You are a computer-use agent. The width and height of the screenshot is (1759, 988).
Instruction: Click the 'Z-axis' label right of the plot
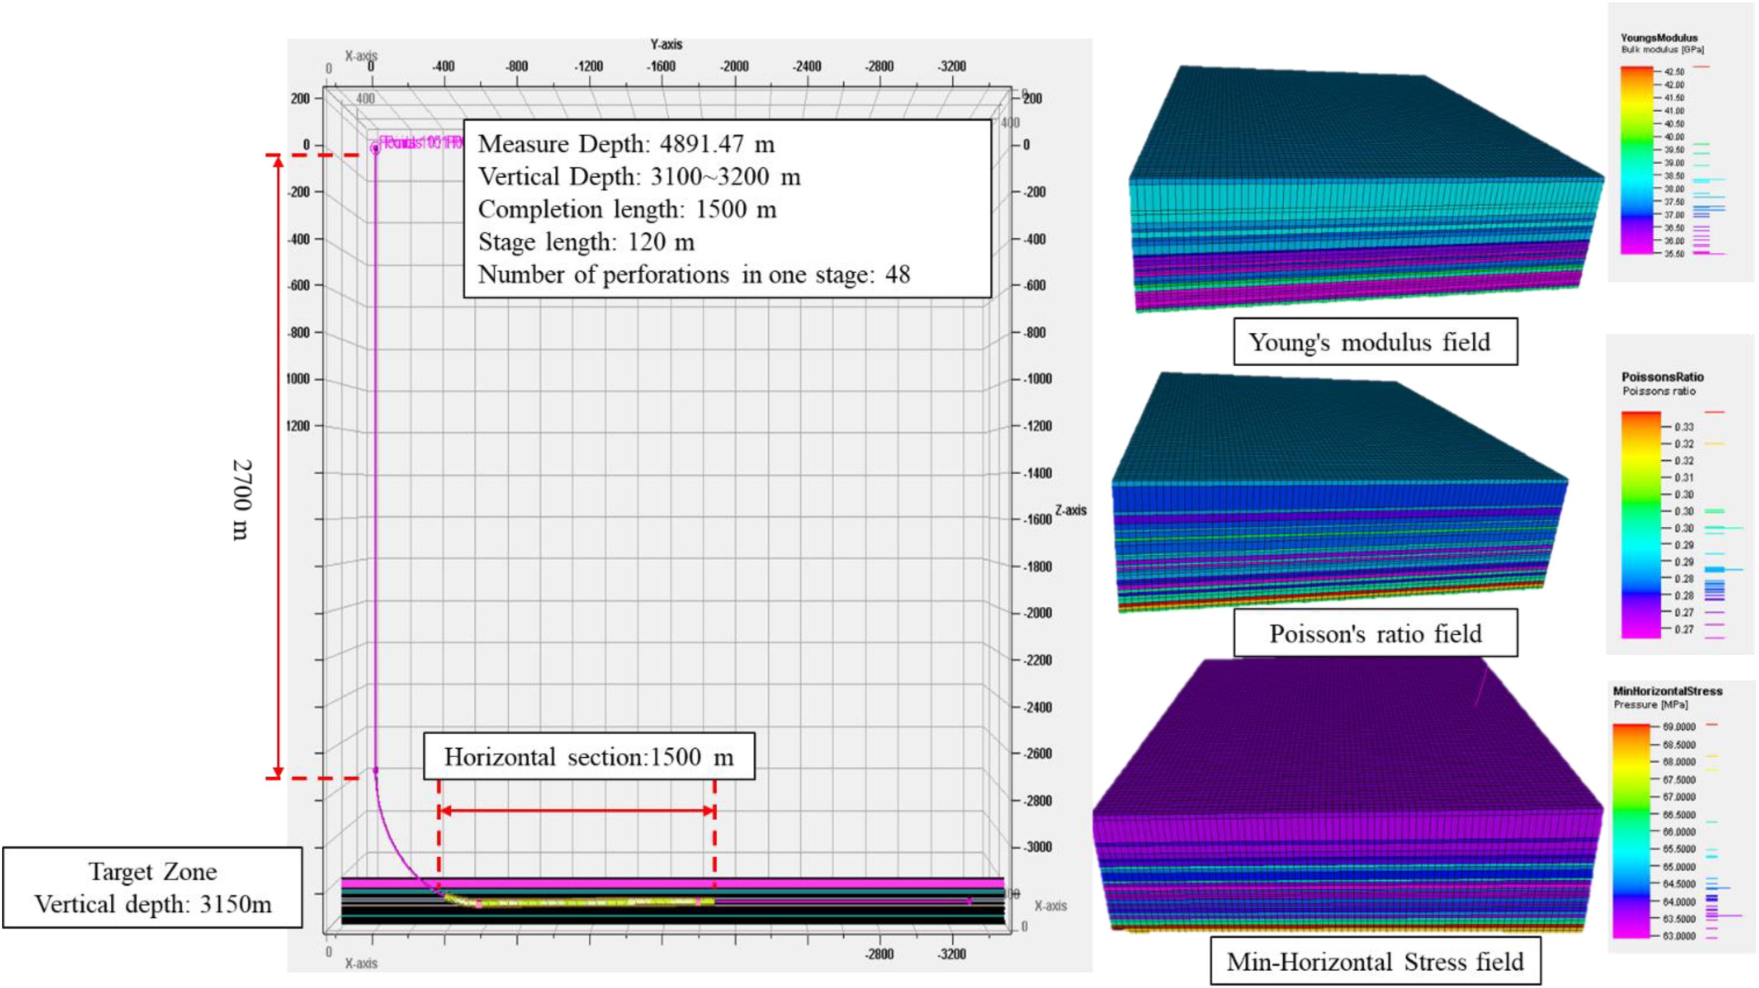(1070, 510)
